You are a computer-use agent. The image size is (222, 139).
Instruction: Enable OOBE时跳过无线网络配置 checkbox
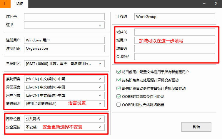tap(119, 105)
